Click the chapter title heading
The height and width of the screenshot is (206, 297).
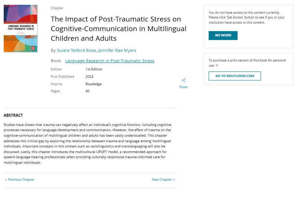[118, 29]
